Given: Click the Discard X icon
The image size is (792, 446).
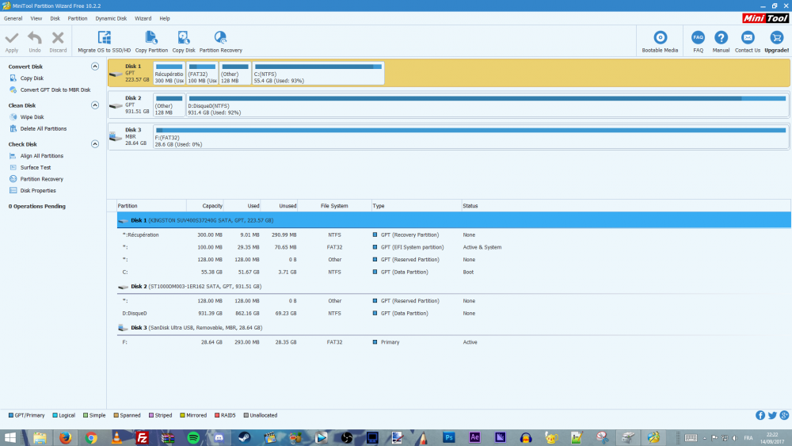Looking at the screenshot, I should (x=58, y=38).
